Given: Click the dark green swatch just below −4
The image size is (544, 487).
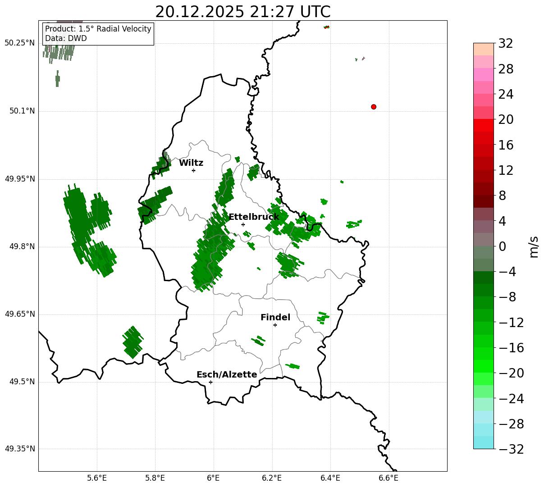Looking at the screenshot, I should coord(484,278).
